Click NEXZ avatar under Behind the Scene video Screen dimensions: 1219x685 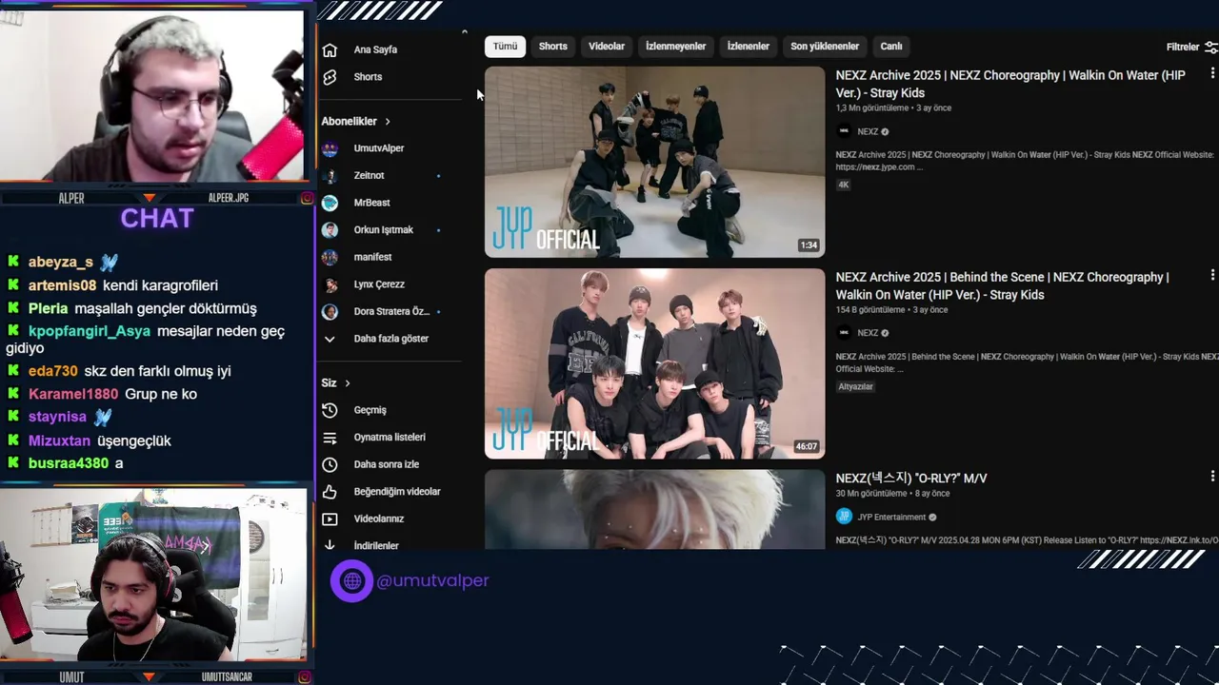844,333
